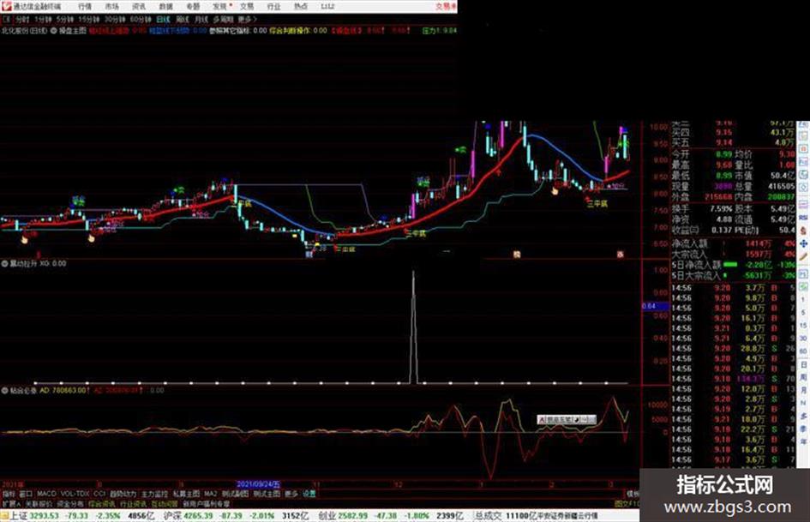Click the 设置 indicator settings button
The height and width of the screenshot is (522, 810).
(309, 494)
